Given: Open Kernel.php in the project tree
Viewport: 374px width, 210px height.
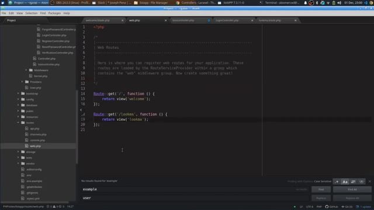Looking at the screenshot, I should pos(40,76).
